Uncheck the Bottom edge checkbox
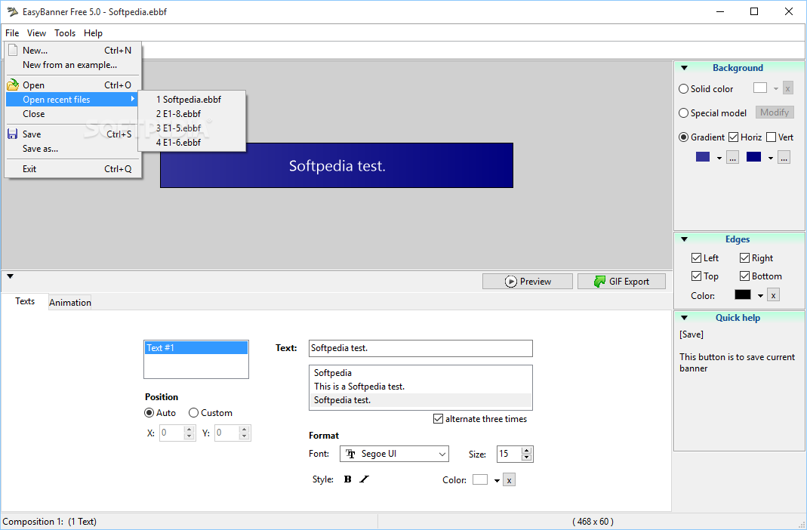The width and height of the screenshot is (807, 530). point(745,276)
